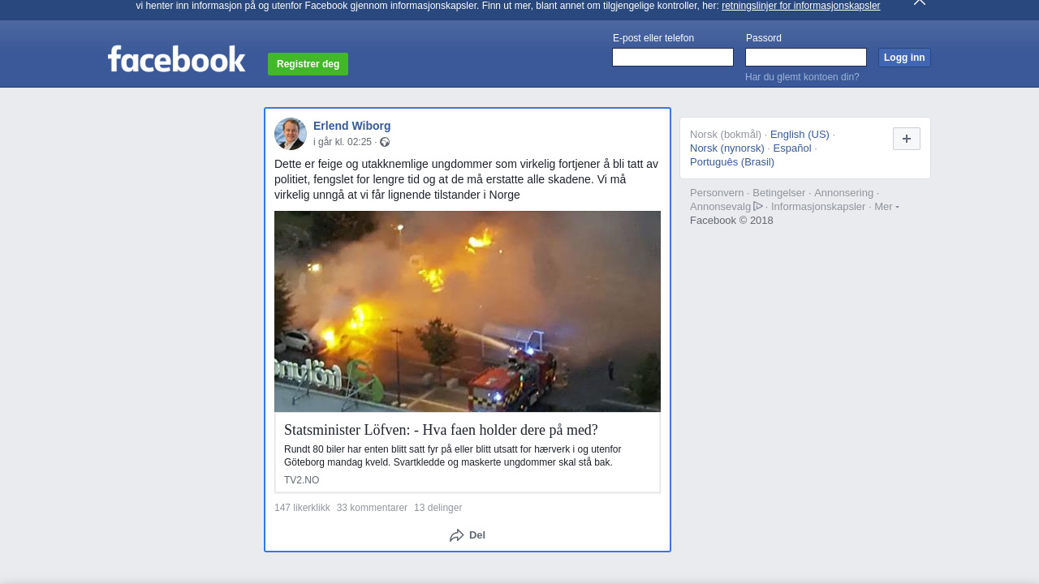Click the plus button for more languages
Screen dimensions: 1039x584
[907, 139]
